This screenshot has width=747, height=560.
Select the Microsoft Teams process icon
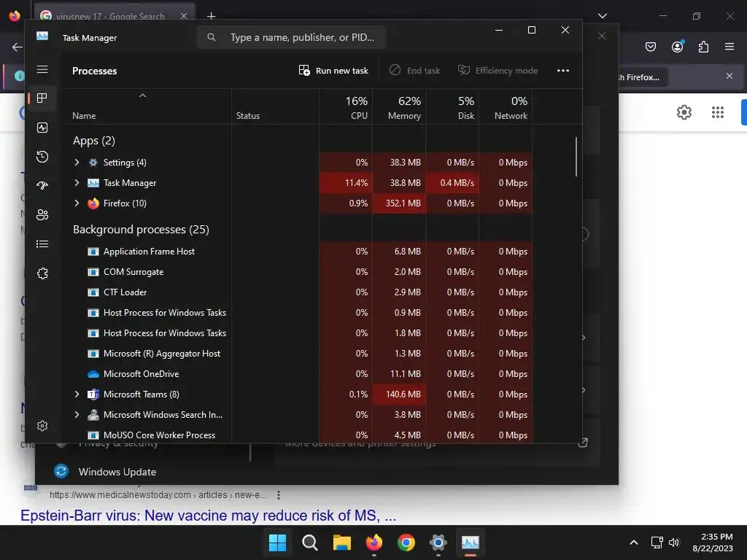tap(93, 394)
